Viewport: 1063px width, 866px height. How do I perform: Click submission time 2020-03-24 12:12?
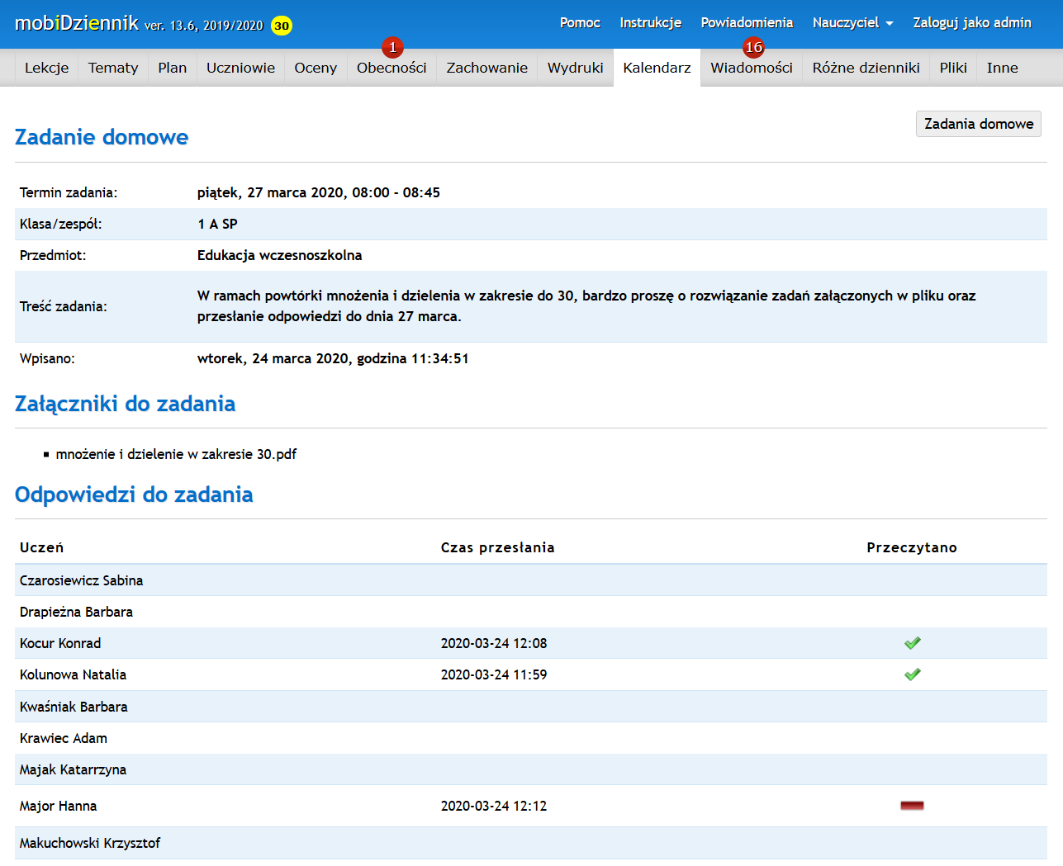point(494,806)
